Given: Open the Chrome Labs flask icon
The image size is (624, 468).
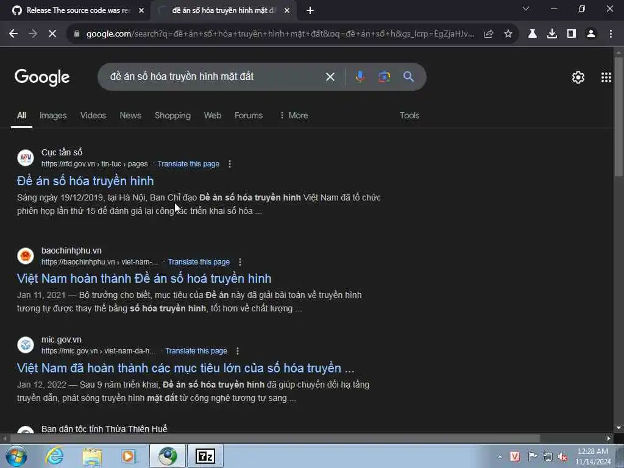Looking at the screenshot, I should [x=532, y=34].
